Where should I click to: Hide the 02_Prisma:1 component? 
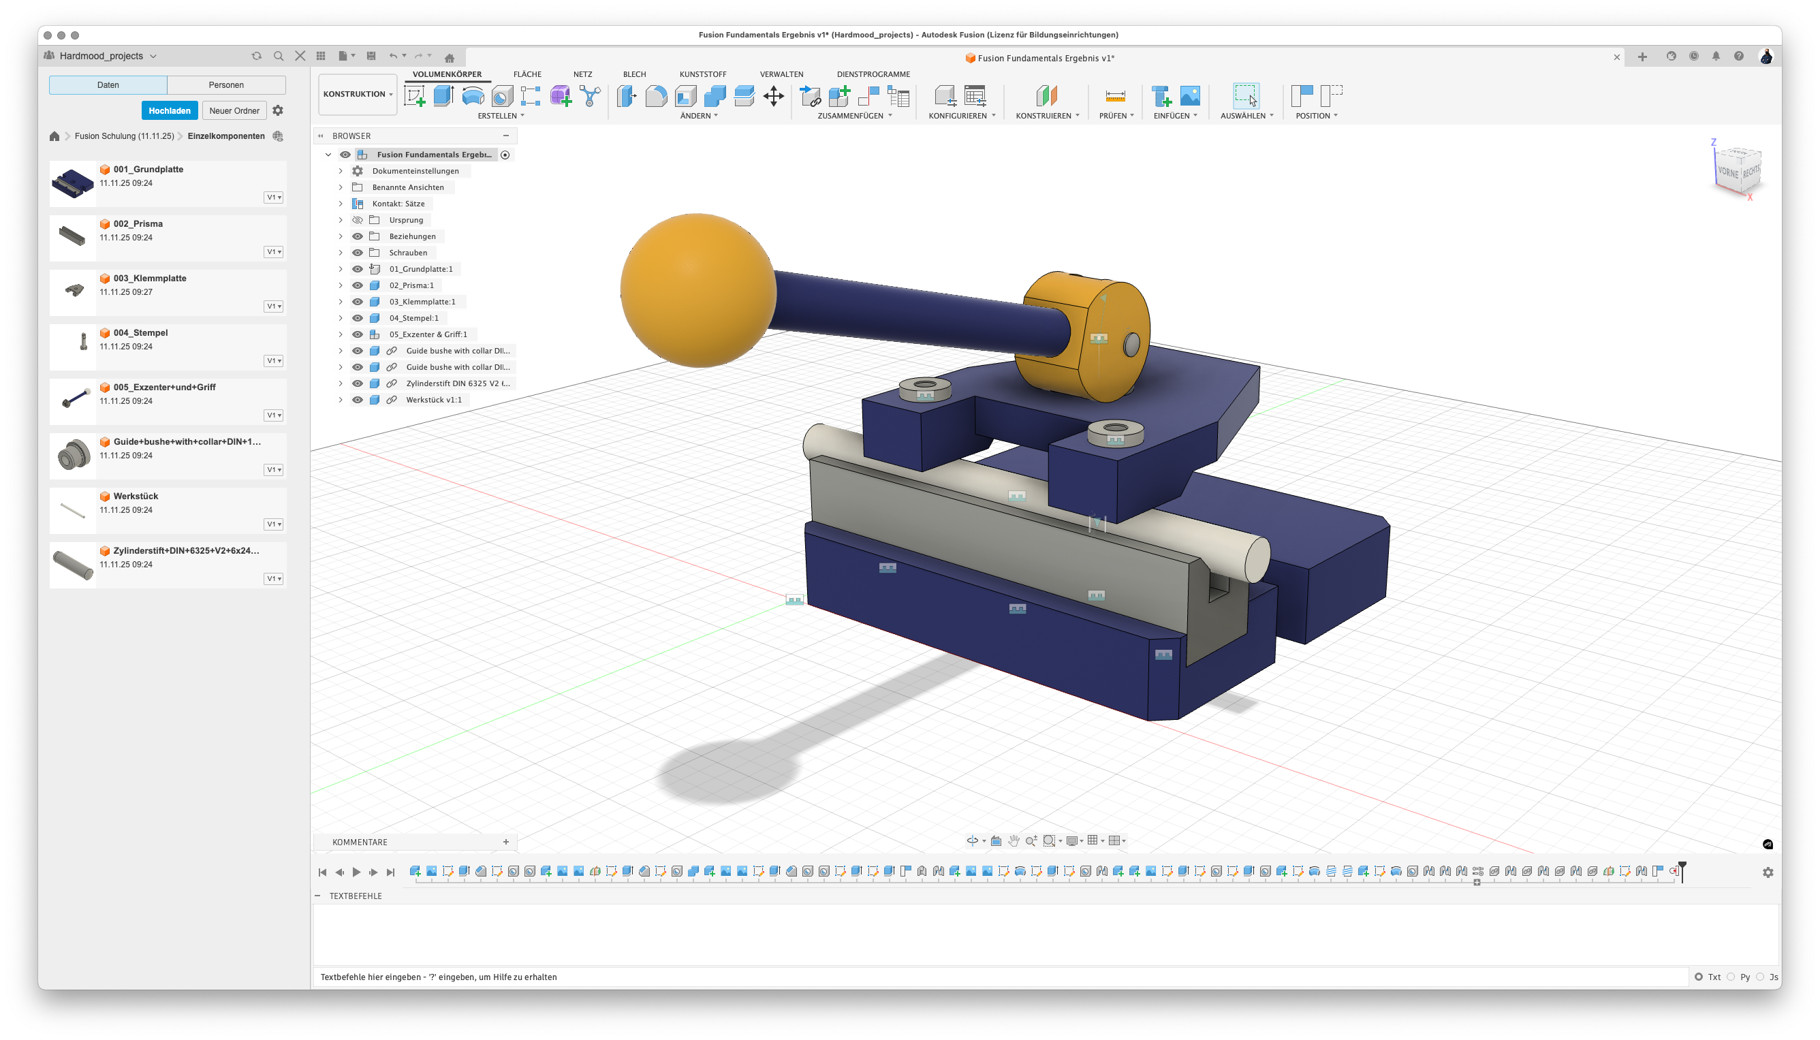click(x=358, y=286)
